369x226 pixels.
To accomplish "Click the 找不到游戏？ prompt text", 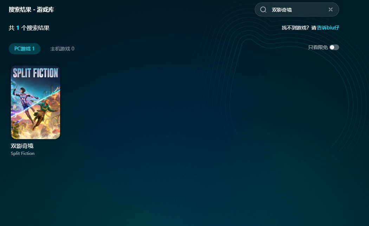I will 295,28.
